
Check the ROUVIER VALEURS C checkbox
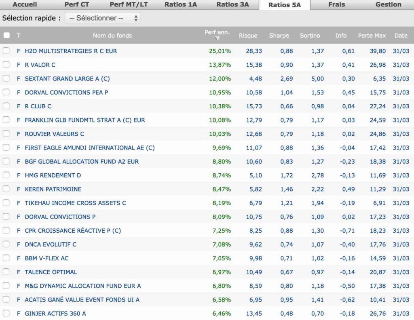pyautogui.click(x=6, y=133)
